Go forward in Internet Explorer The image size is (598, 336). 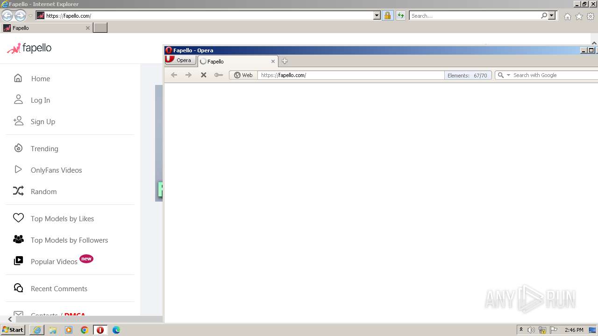coord(20,15)
